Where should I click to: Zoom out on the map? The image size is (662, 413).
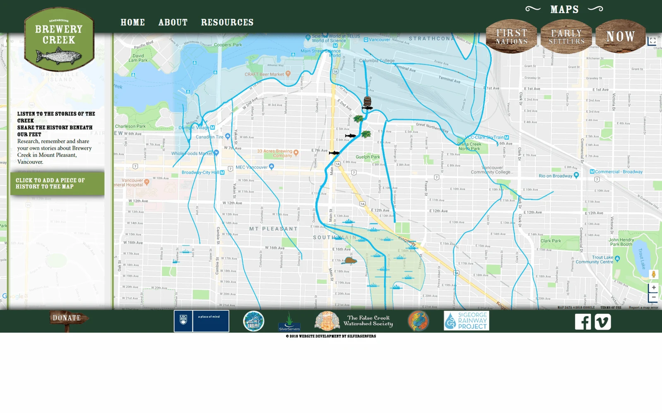[x=654, y=297]
